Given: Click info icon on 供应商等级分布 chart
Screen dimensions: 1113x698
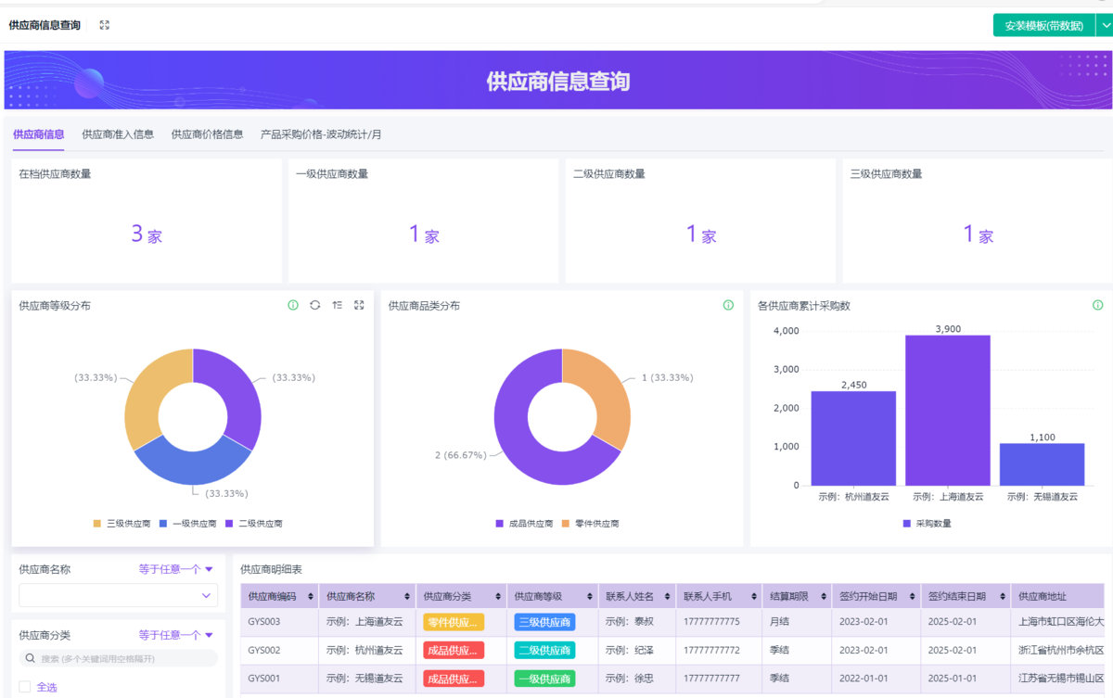Looking at the screenshot, I should click(x=293, y=305).
